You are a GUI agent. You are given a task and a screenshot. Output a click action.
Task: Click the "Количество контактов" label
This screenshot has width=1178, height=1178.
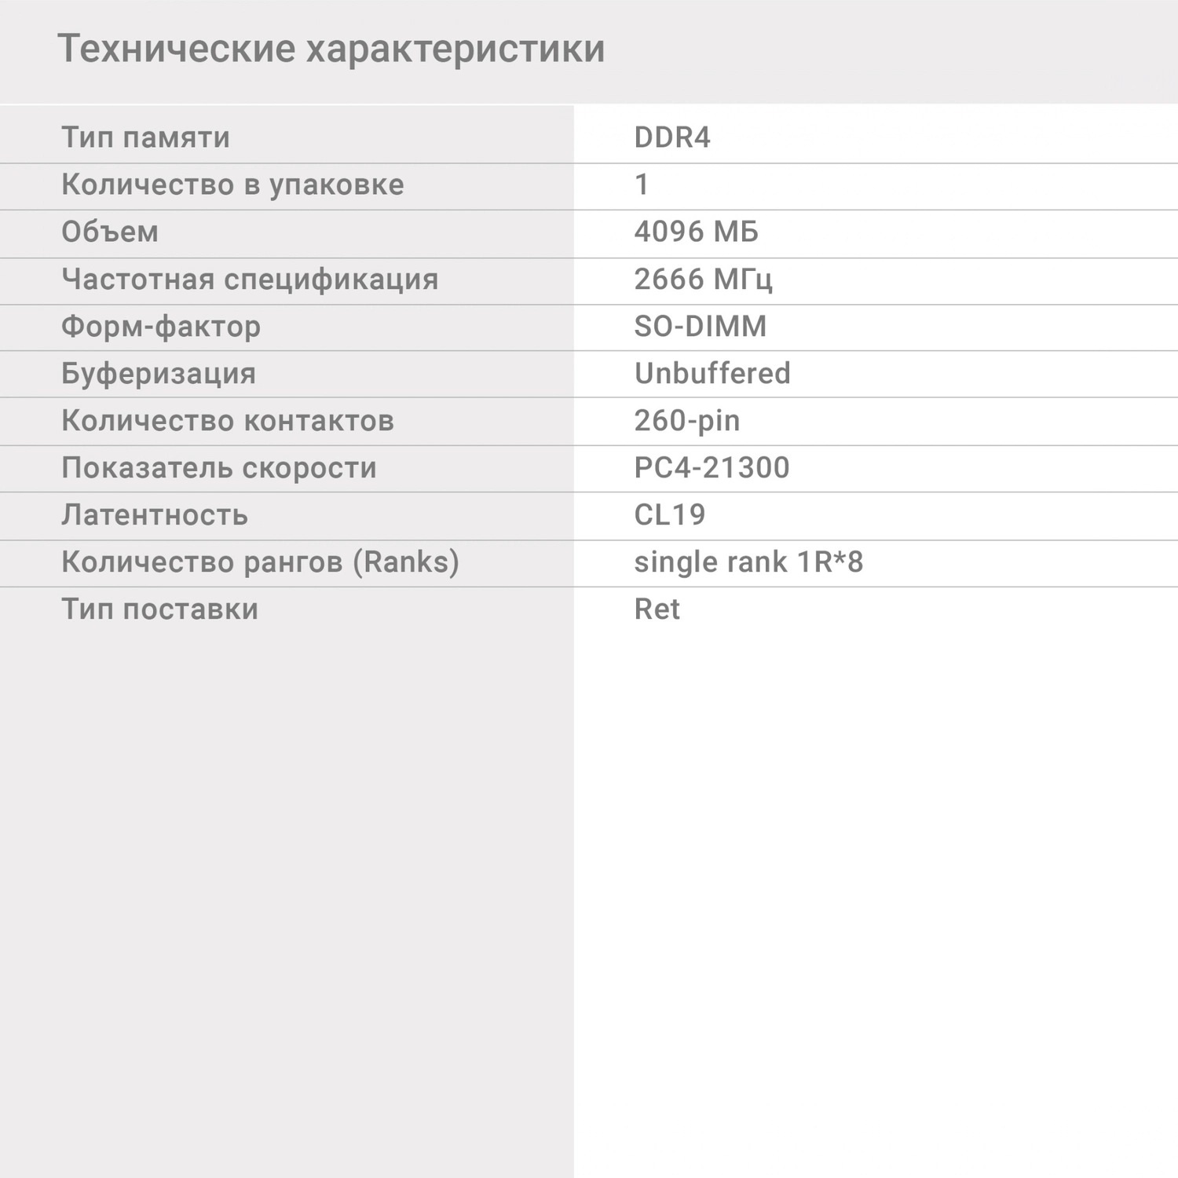pyautogui.click(x=228, y=420)
